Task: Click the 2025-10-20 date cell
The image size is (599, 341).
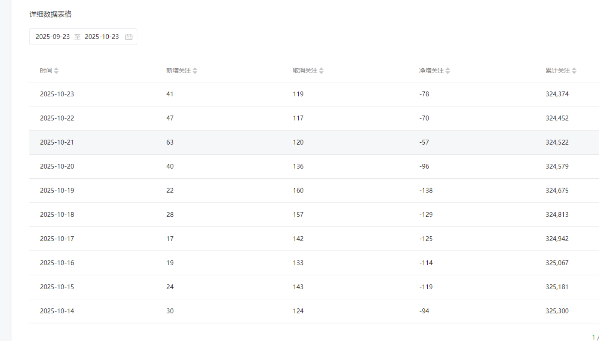Action: pyautogui.click(x=57, y=166)
